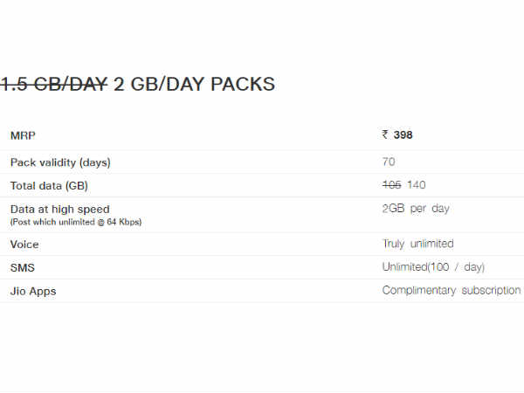Click the MRP row label
Image resolution: width=524 pixels, height=393 pixels.
point(23,135)
